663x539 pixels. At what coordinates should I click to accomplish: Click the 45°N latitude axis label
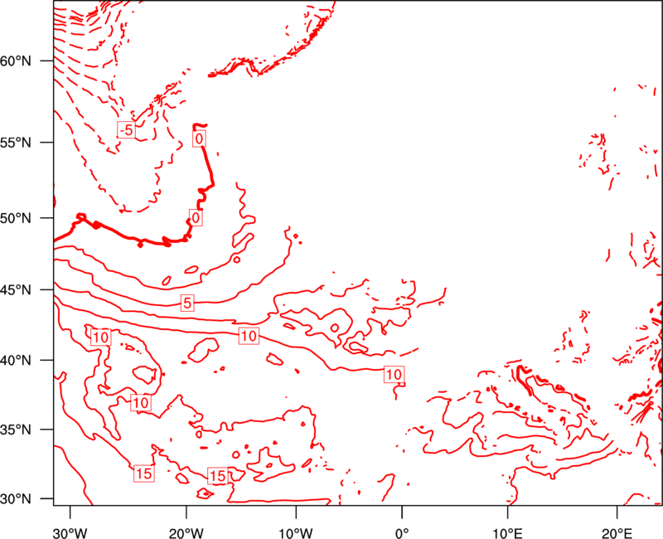click(16, 290)
